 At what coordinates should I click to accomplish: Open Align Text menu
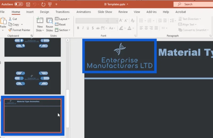pos(187,24)
